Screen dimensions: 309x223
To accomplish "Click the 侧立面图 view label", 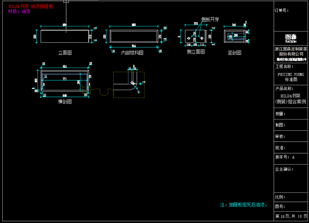I will click(196, 52).
